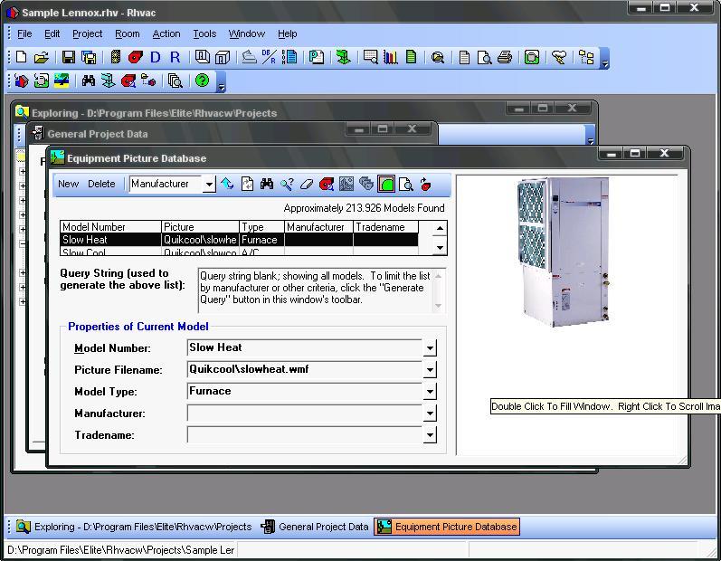Select Equipment Picture Database bottom tab
The height and width of the screenshot is (561, 721).
point(447,527)
